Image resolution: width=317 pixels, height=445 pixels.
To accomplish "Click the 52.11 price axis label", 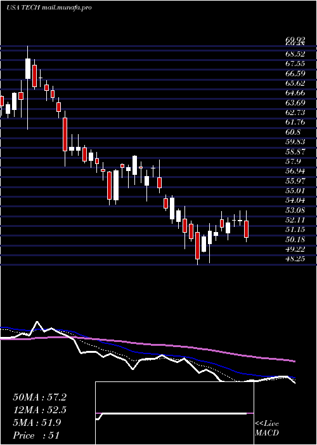I will click(295, 220).
